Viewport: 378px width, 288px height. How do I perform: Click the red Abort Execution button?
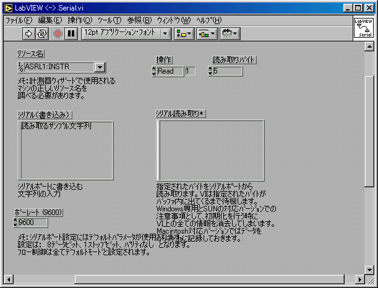58,33
